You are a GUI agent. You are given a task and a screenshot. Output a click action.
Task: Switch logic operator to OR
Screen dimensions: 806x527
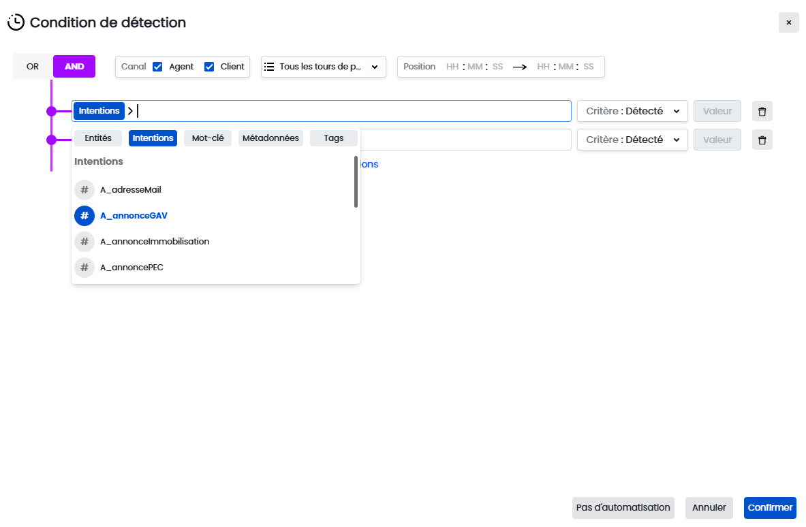coord(33,67)
